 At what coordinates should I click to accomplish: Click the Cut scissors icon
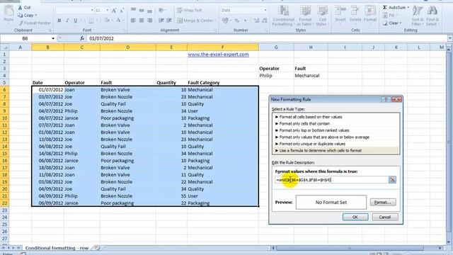tap(20, 8)
